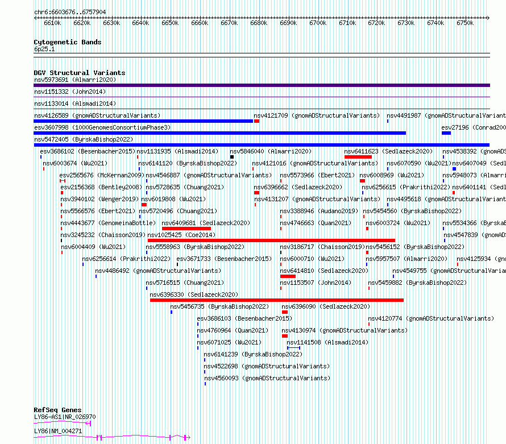Screen dimensions: 506x444
Task: Select nsv1025425 (Coe2014) label
Action: coord(181,235)
